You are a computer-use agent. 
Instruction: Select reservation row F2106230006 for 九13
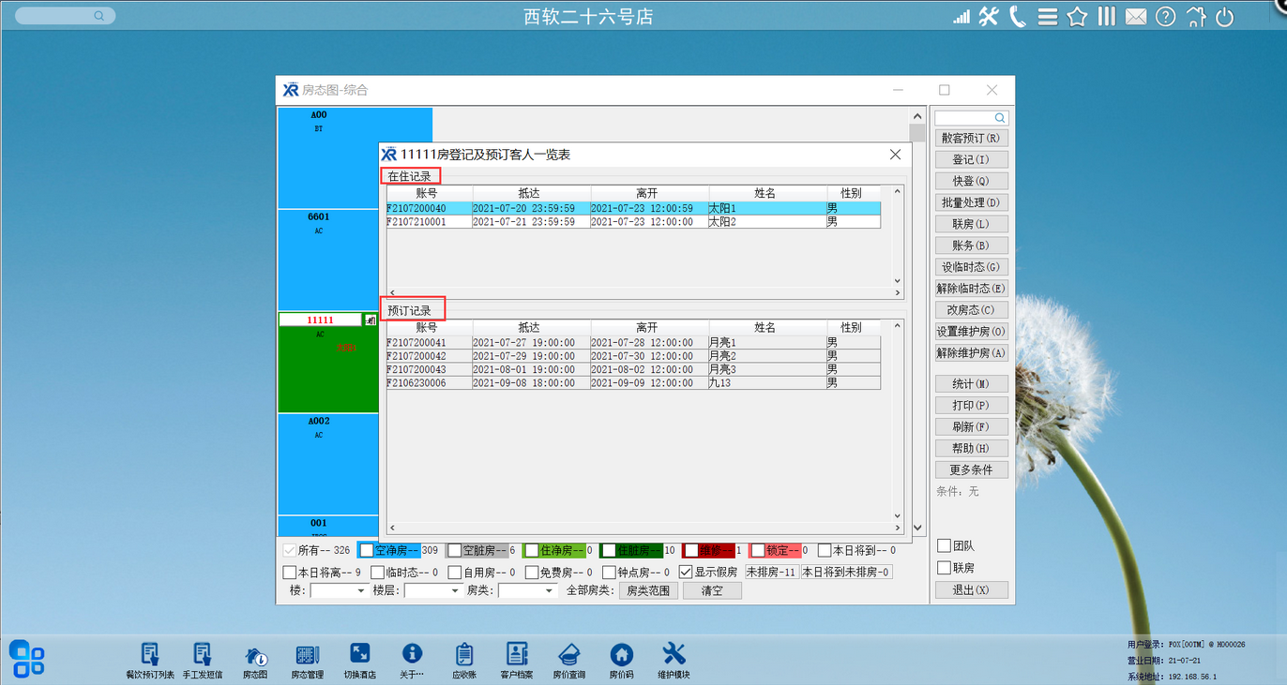(633, 383)
